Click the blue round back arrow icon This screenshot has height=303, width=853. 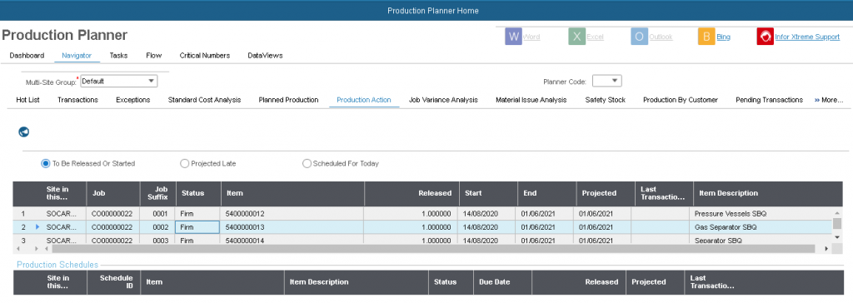(x=24, y=132)
